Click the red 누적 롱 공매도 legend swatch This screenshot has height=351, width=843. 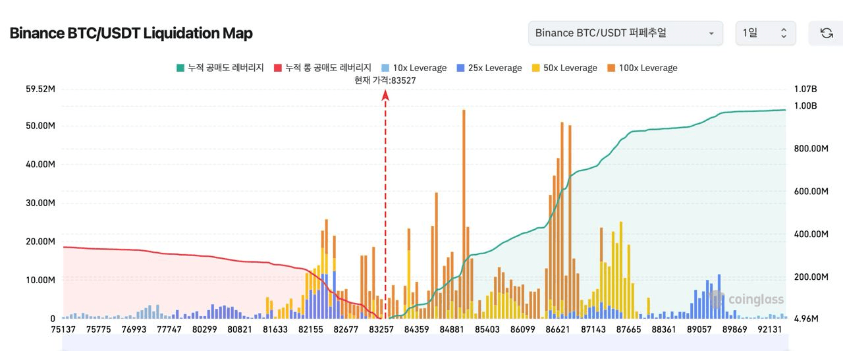click(x=278, y=68)
